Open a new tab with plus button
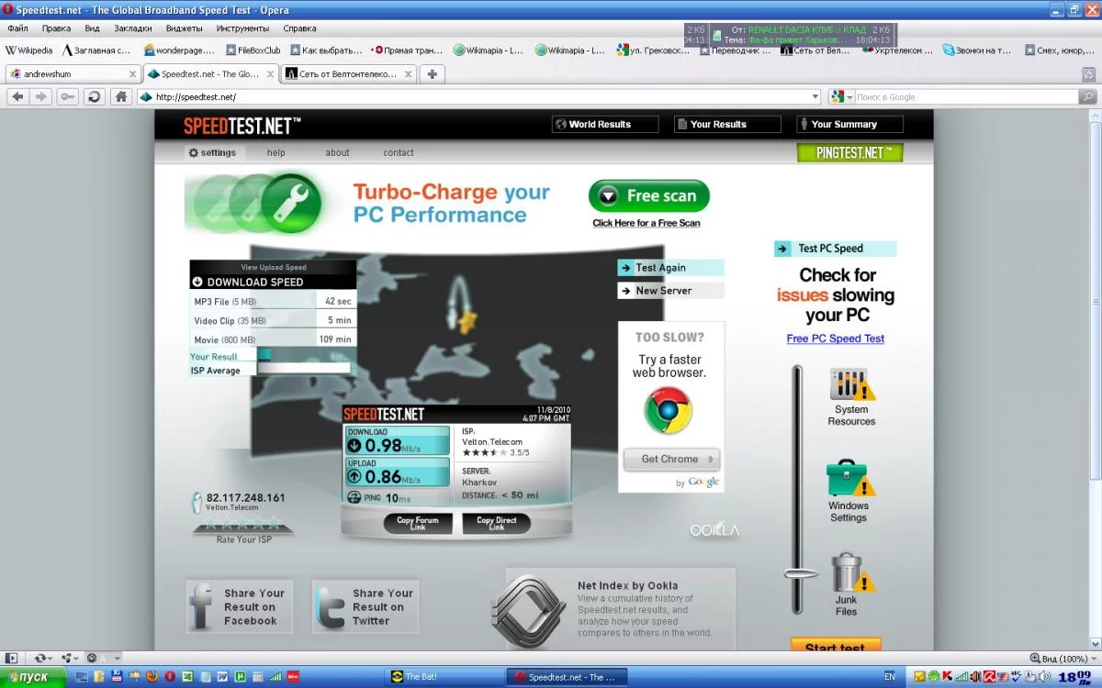 coord(432,73)
